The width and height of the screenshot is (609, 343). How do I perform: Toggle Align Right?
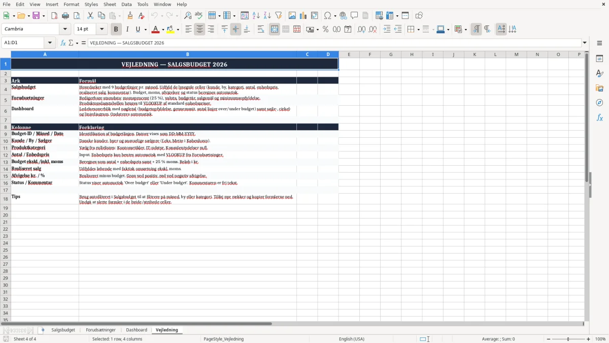(x=211, y=29)
